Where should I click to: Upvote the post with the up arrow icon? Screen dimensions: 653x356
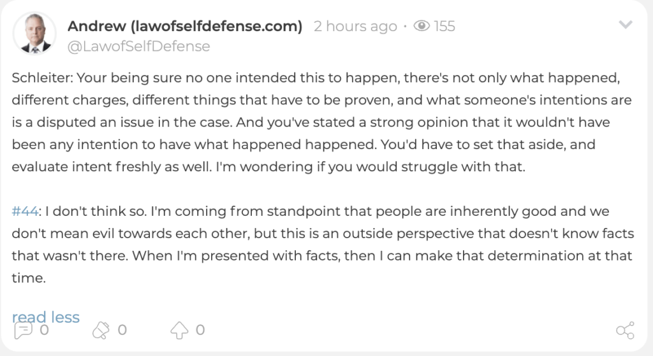click(x=179, y=331)
